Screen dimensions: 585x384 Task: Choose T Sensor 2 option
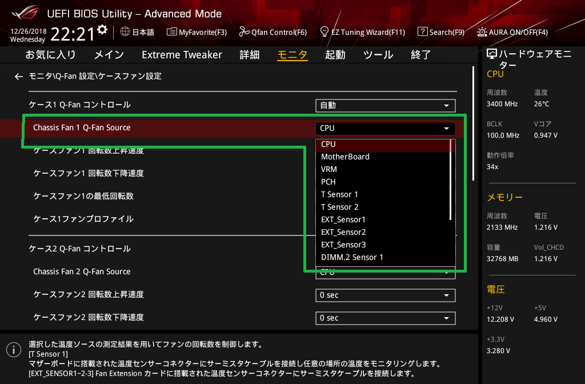pos(383,207)
